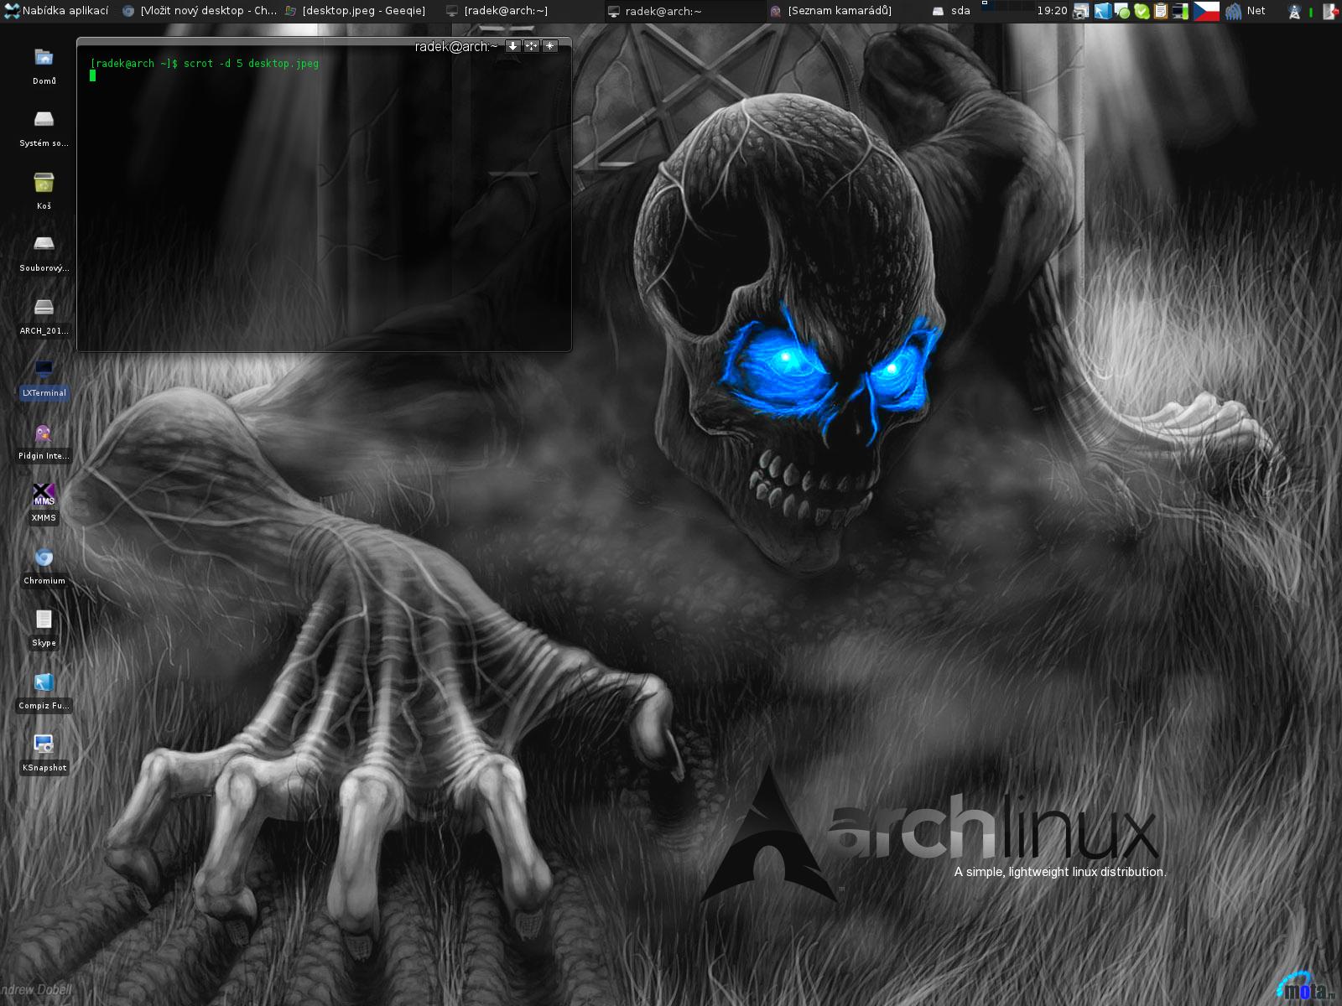This screenshot has height=1006, width=1342.
Task: Switch keyboard layout via Czech flag
Action: point(1206,11)
